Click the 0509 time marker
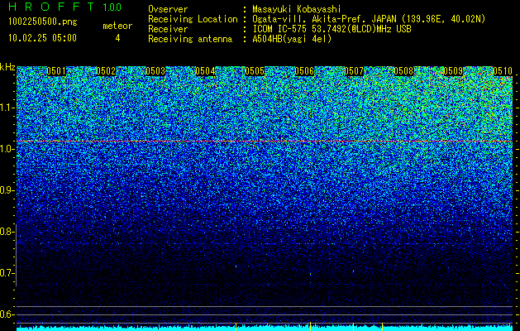The height and width of the screenshot is (331, 520). 453,71
